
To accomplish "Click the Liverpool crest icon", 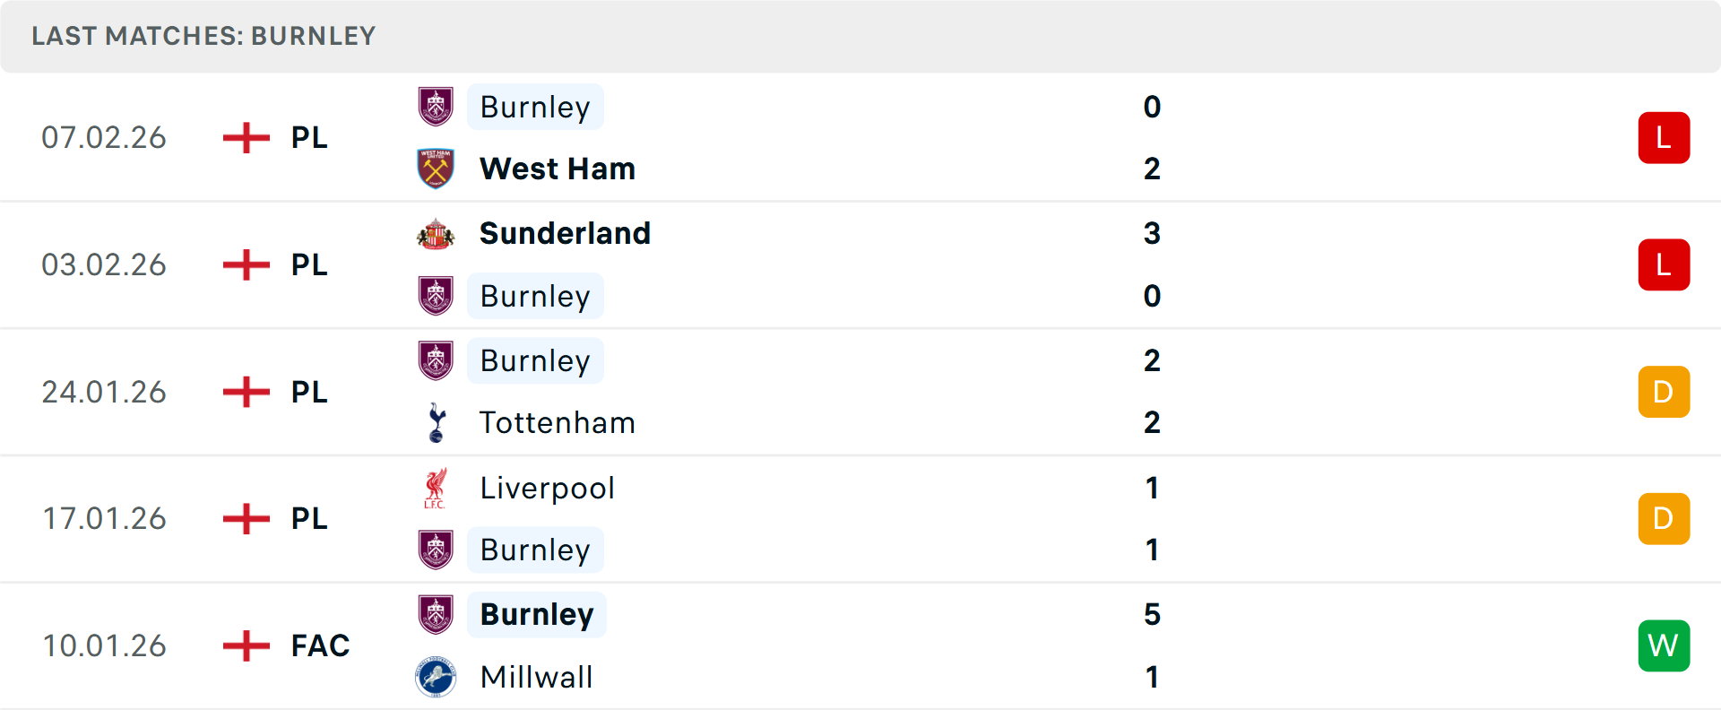I will click(x=436, y=489).
